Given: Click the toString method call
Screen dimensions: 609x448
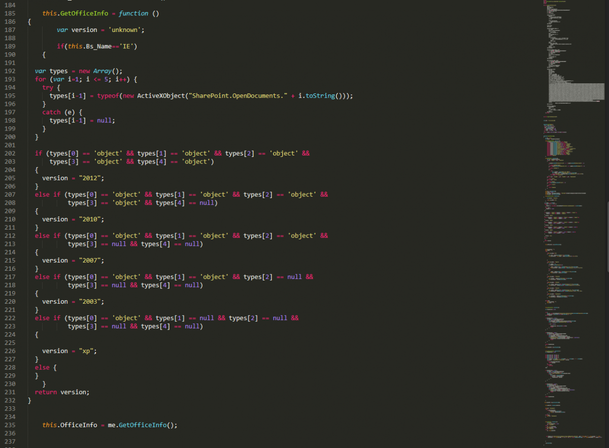Looking at the screenshot, I should 320,96.
